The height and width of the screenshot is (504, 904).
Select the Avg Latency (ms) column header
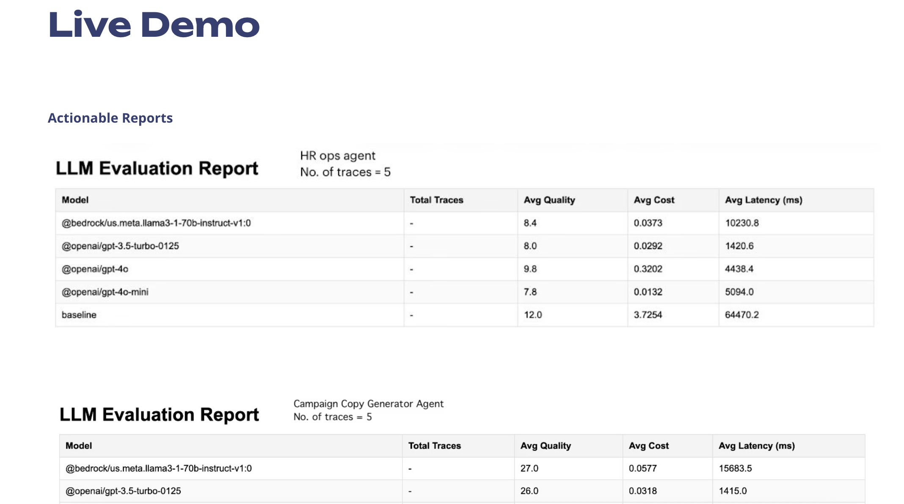coord(763,200)
